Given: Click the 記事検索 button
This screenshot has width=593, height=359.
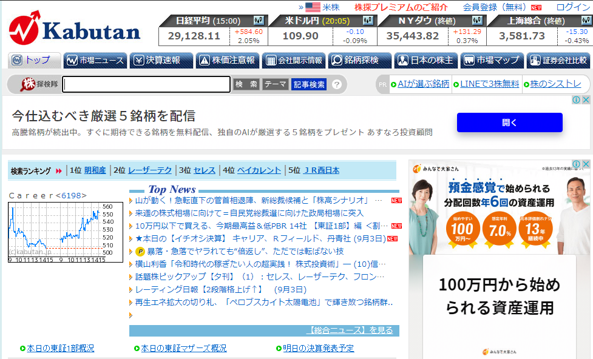Looking at the screenshot, I should 309,84.
